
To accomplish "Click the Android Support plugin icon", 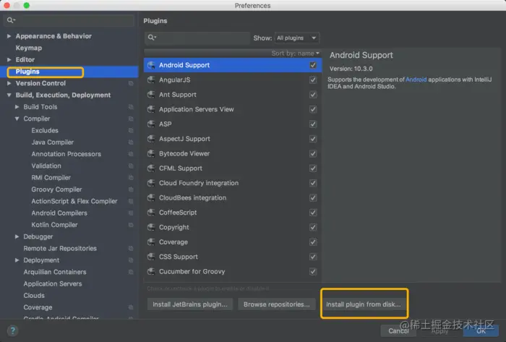I will click(151, 65).
